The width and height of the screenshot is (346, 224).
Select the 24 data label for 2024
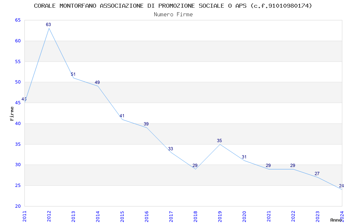342,186
